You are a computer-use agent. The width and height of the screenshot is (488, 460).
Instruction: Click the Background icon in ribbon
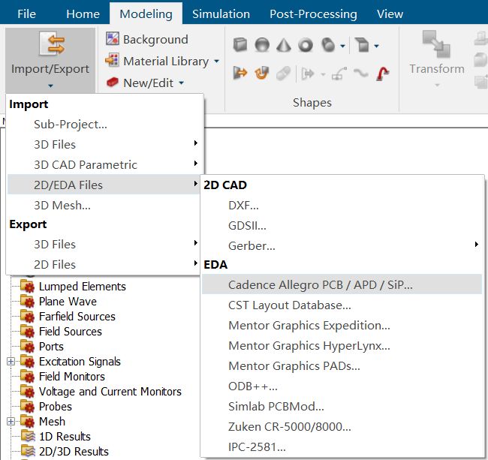click(x=112, y=39)
